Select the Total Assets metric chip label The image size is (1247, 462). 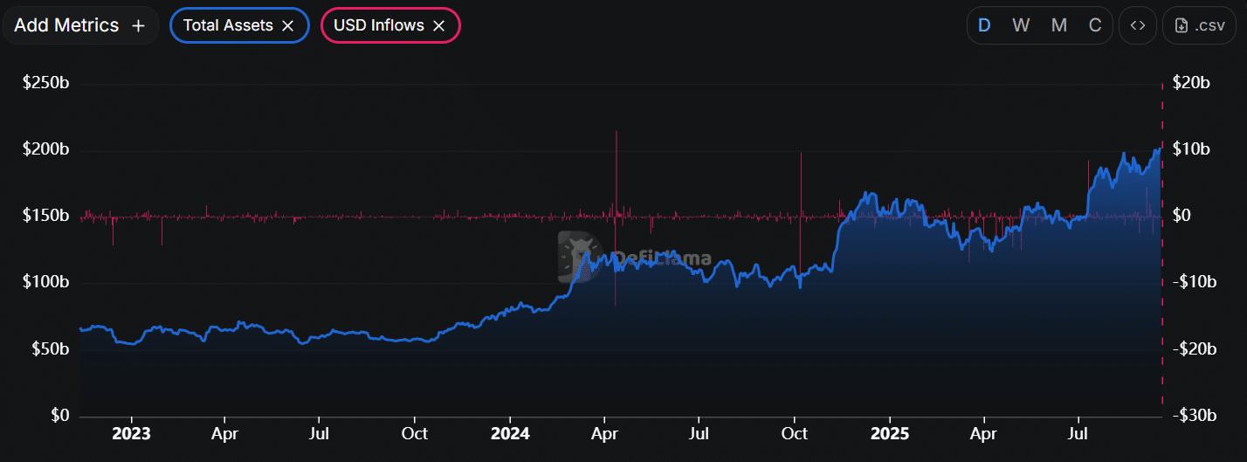tap(228, 26)
